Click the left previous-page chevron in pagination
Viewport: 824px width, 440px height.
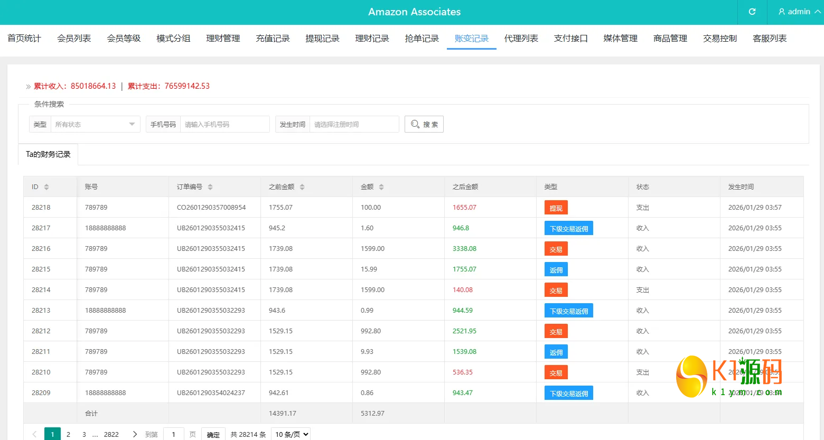(34, 434)
